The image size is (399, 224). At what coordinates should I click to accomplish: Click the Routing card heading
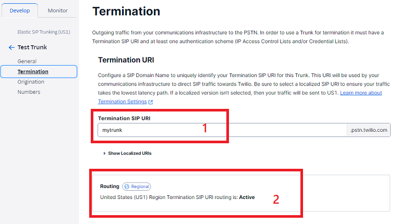pyautogui.click(x=110, y=186)
